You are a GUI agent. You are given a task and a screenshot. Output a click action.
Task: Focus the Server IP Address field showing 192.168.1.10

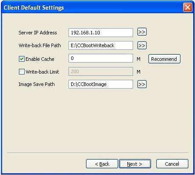coord(101,33)
